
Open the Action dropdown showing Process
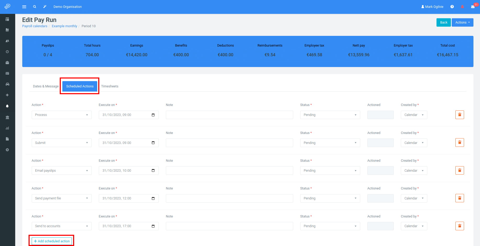[x=61, y=115]
